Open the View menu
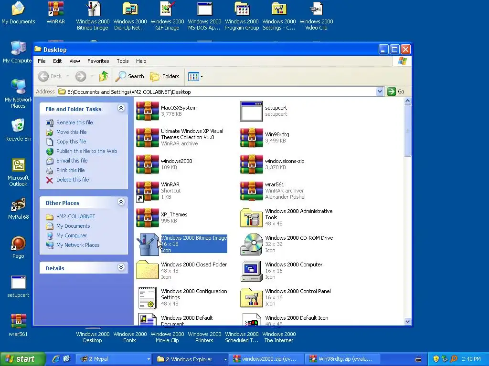 (74, 61)
